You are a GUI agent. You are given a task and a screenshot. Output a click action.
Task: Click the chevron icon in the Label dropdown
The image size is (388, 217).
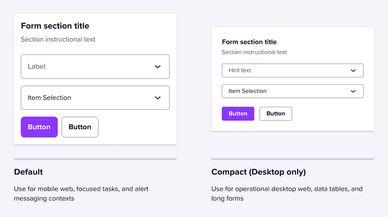pos(158,67)
